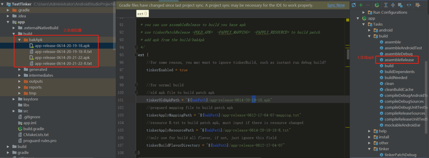The image size is (429, 158).
Task: Click the TestTinker project root icon
Action: click(8, 4)
